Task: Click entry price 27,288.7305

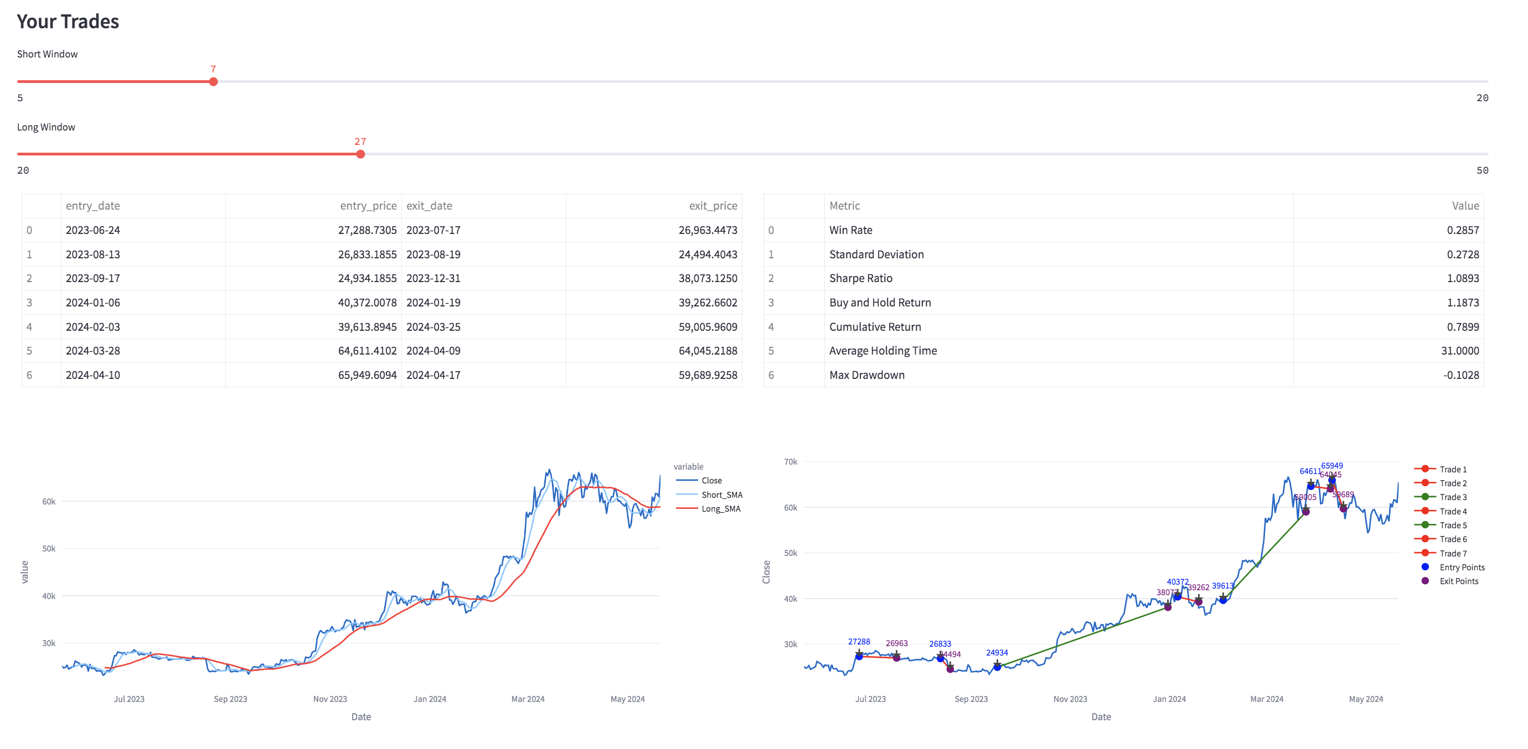Action: (313, 230)
